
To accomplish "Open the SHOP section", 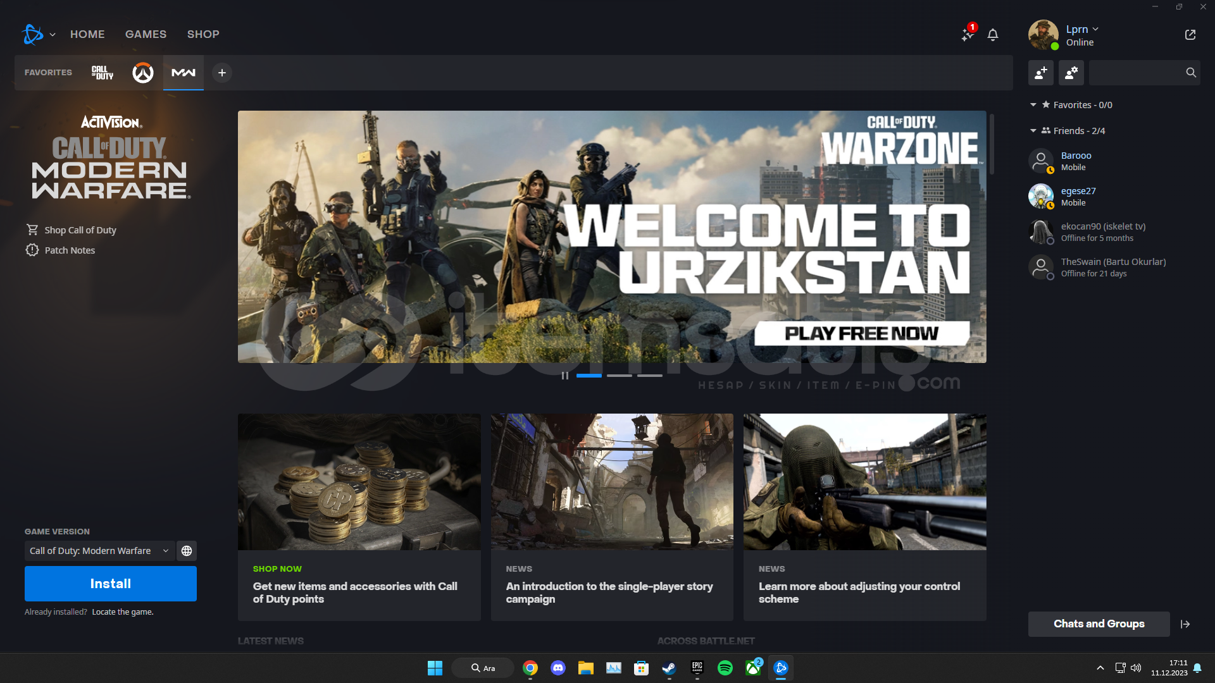I will [x=203, y=34].
